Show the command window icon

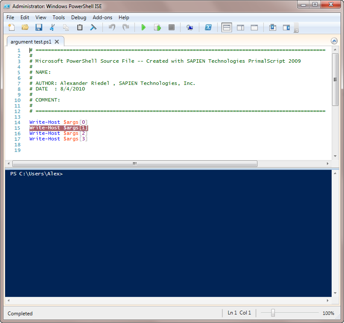273,27
